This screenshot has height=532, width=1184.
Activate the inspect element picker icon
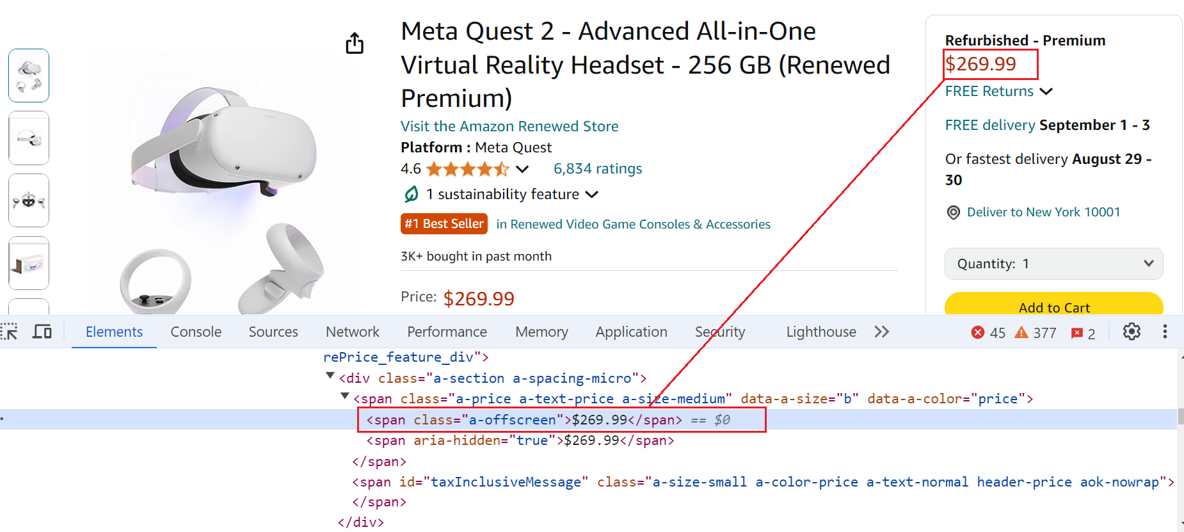(10, 332)
